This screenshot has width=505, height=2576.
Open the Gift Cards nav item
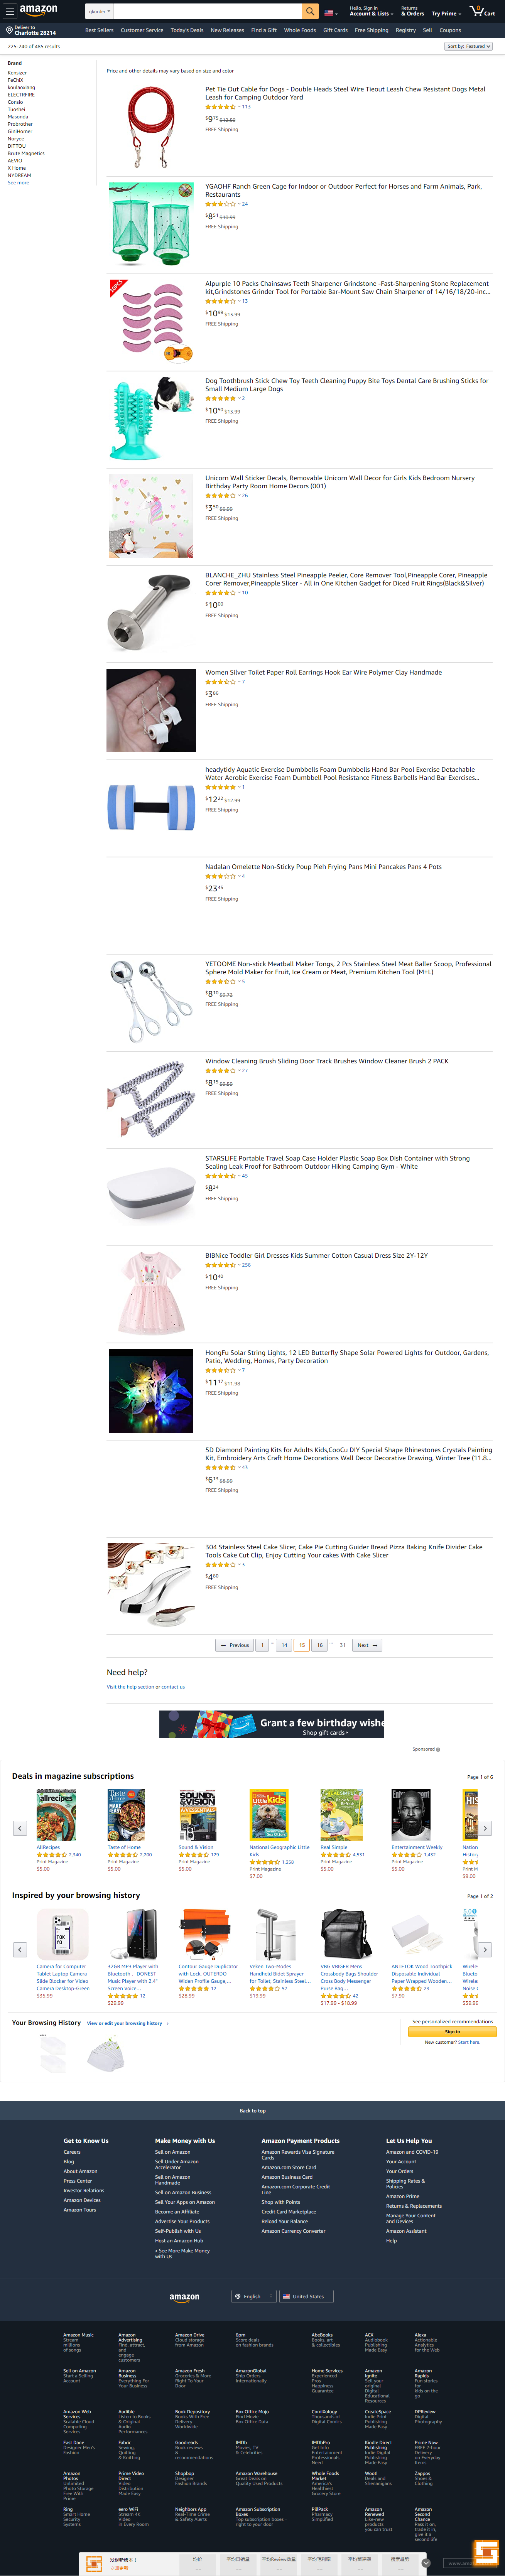[x=335, y=30]
